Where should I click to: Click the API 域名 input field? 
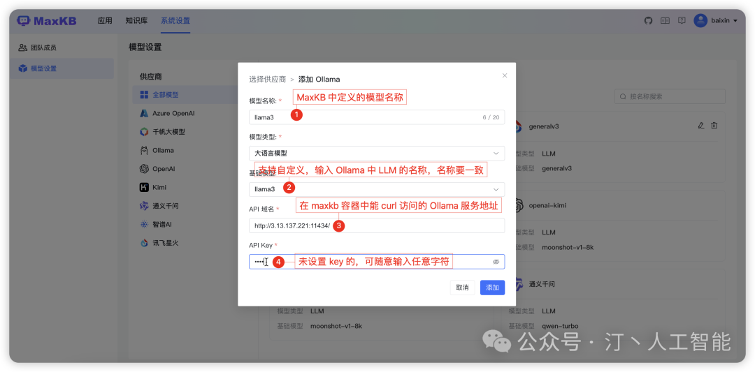(x=377, y=226)
